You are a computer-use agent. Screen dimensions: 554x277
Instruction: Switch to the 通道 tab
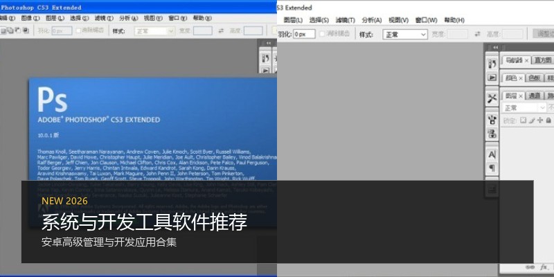point(535,96)
